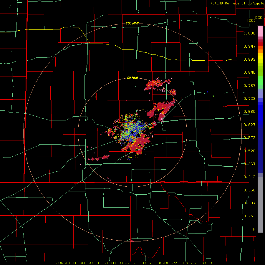Pick the light pink swatch atop color bar
This screenshot has height=265, width=265.
point(260,31)
